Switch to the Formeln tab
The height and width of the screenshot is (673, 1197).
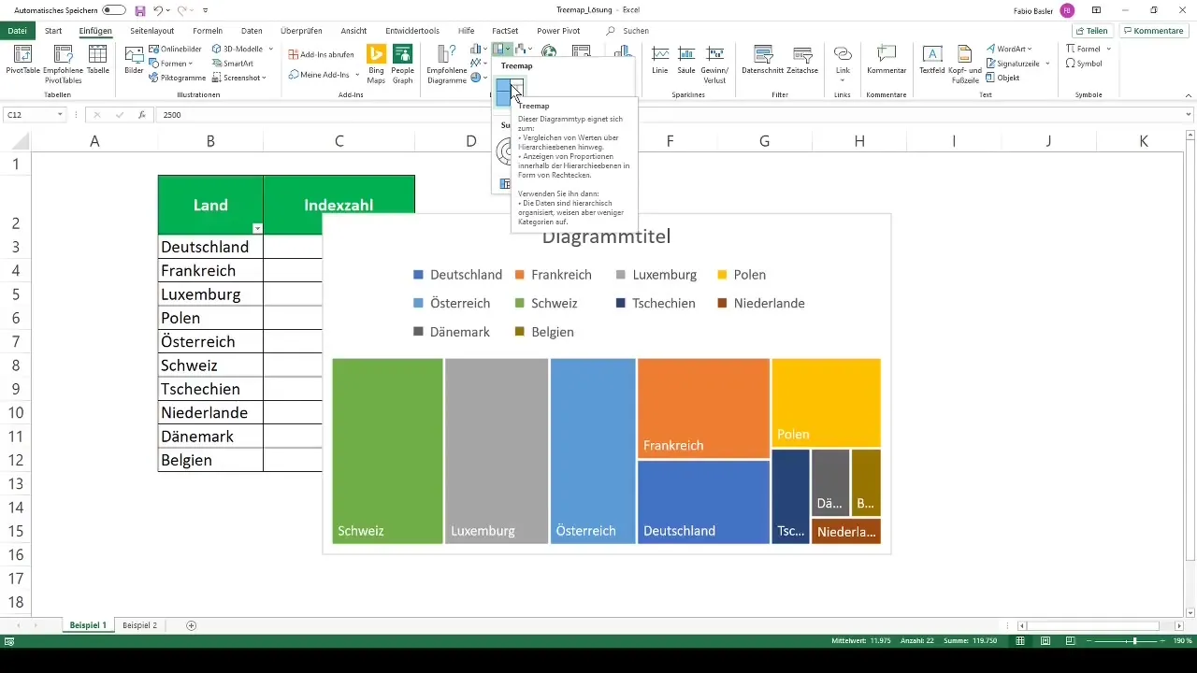point(208,31)
